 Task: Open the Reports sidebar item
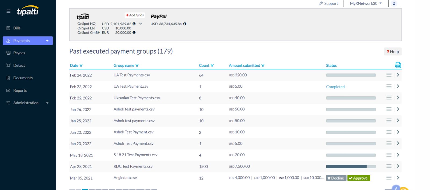pyautogui.click(x=20, y=91)
